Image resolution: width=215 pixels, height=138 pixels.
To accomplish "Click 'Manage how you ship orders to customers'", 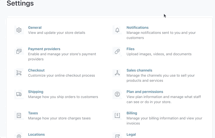I will coord(63,97).
